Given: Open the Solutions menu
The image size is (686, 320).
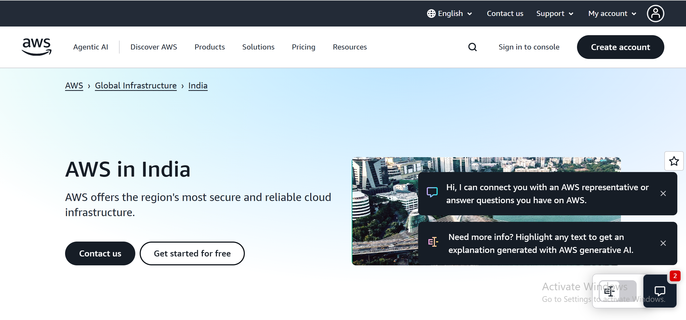Looking at the screenshot, I should pos(258,47).
